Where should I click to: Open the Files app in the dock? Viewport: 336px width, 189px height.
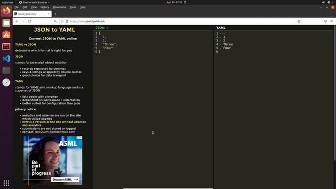coord(6,23)
